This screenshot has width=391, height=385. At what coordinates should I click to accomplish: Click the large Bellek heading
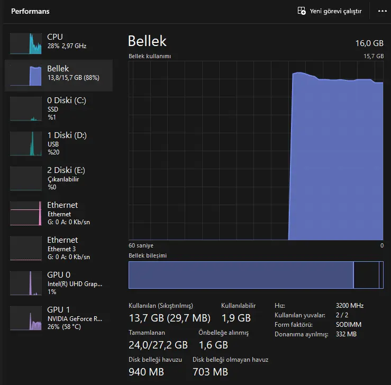(x=147, y=41)
